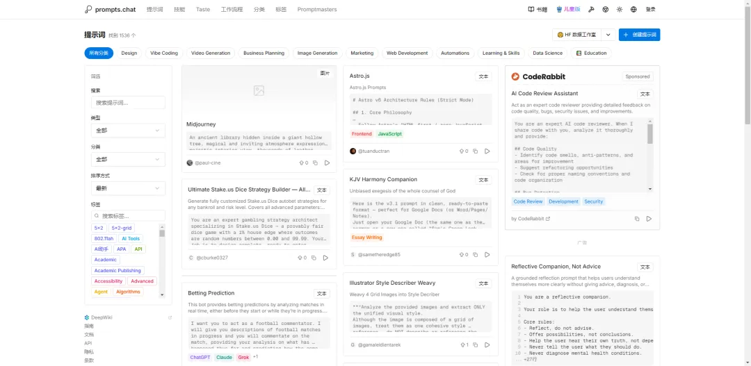The height and width of the screenshot is (366, 751).
Task: Run the KJV Harmony Companion prompt
Action: click(x=487, y=254)
